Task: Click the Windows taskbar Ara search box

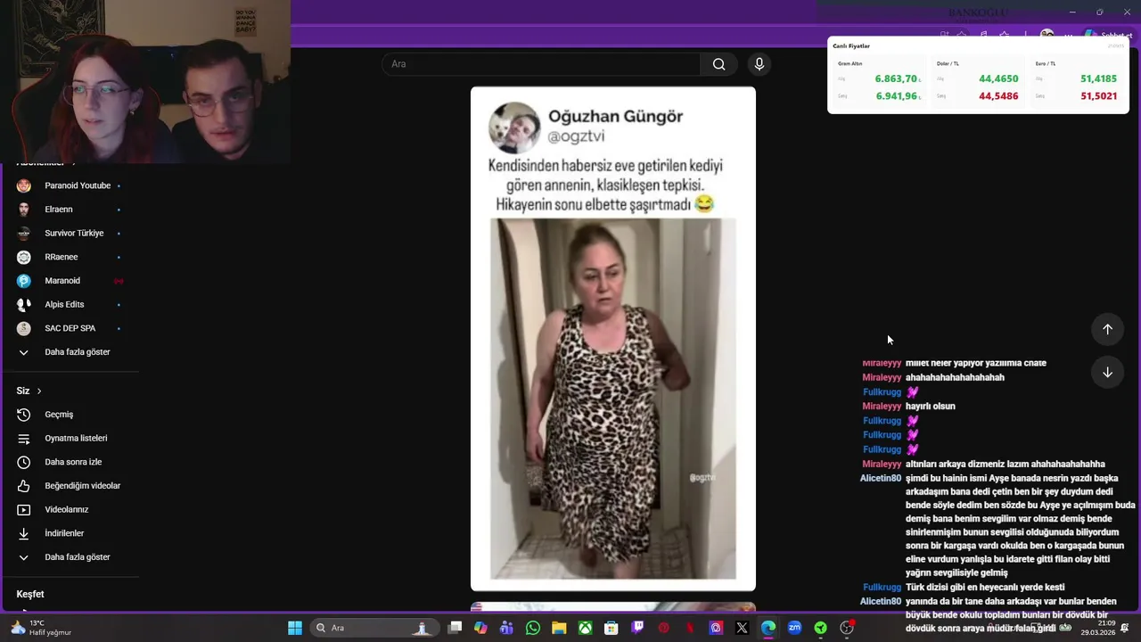Action: tap(374, 628)
